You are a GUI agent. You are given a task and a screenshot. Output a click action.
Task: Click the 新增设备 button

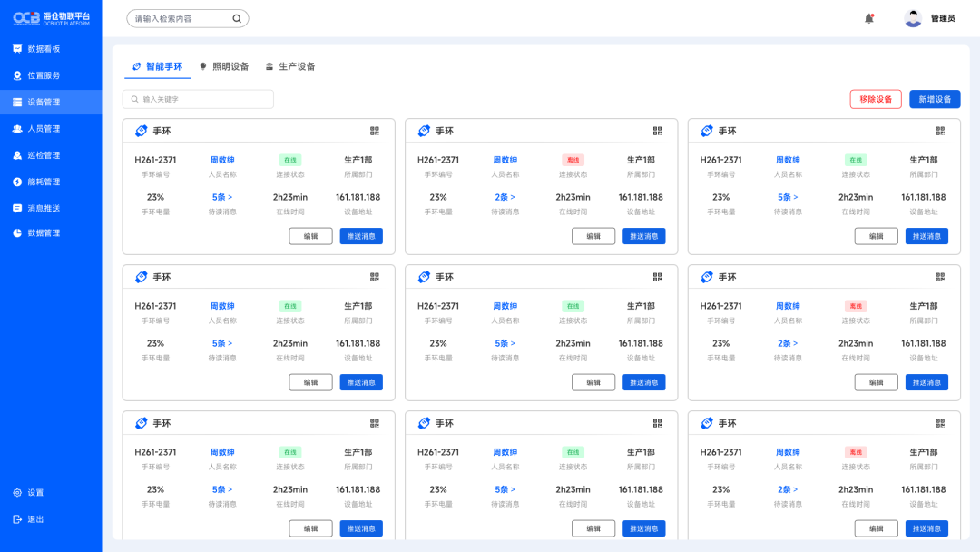click(x=935, y=99)
